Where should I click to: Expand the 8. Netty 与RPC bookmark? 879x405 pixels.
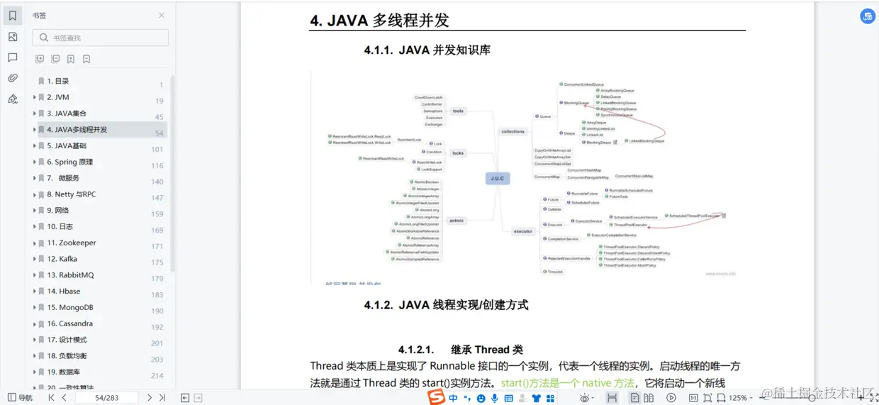(x=34, y=194)
